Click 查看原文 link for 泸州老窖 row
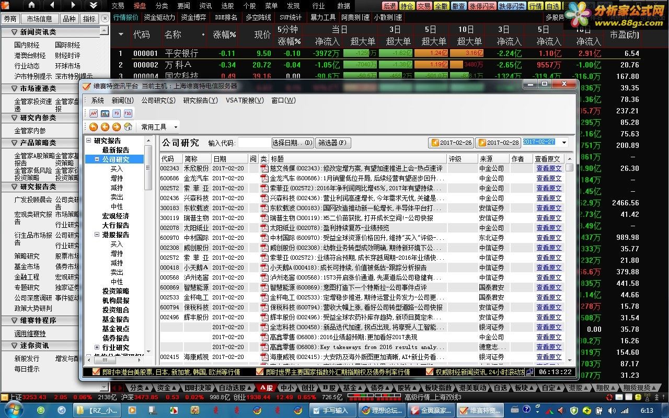The height and width of the screenshot is (418, 669). 549,277
